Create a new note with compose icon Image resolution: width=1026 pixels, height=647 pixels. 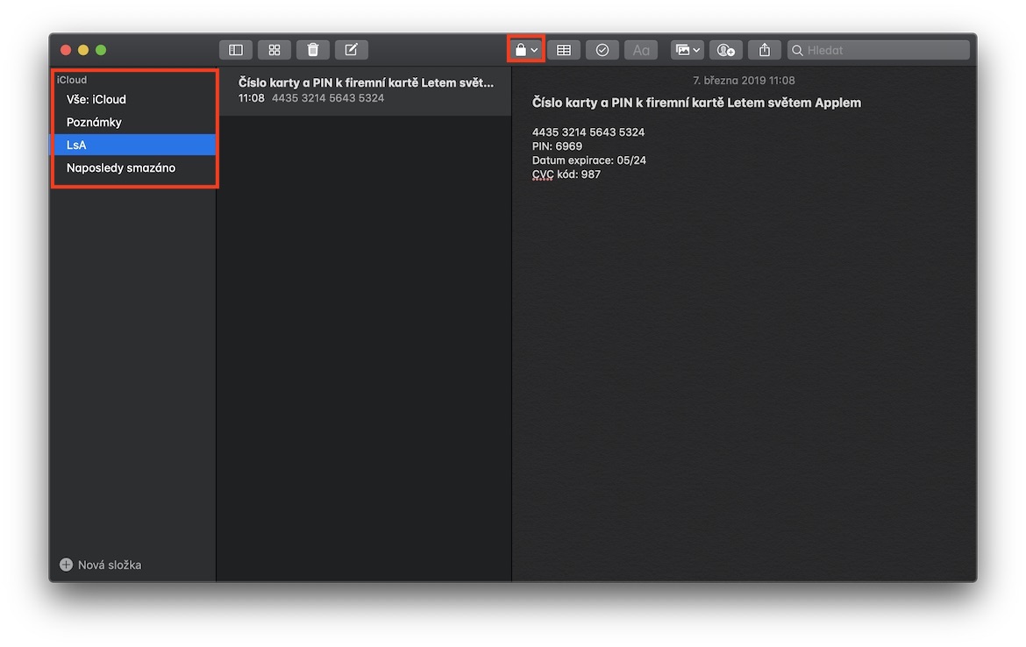(x=352, y=50)
